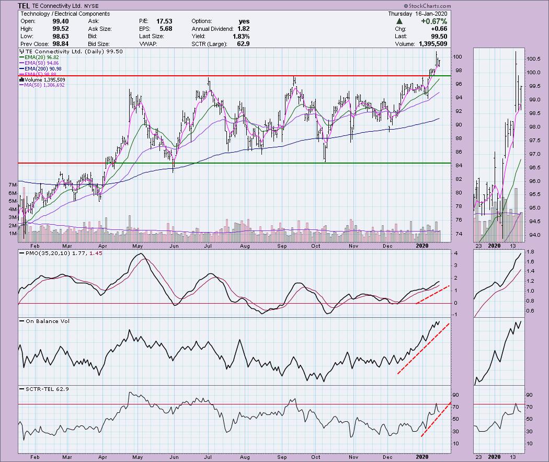
Task: Select the MA(50) volume average legend line
Action: [x=22, y=85]
